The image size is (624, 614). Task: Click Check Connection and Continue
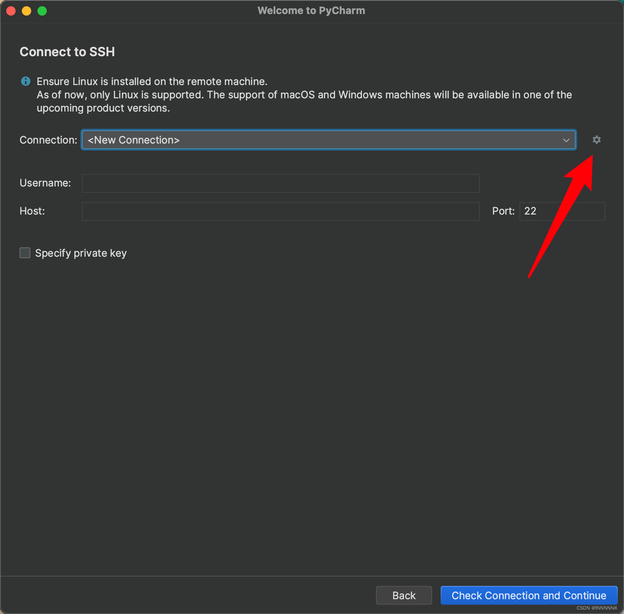[x=528, y=595]
